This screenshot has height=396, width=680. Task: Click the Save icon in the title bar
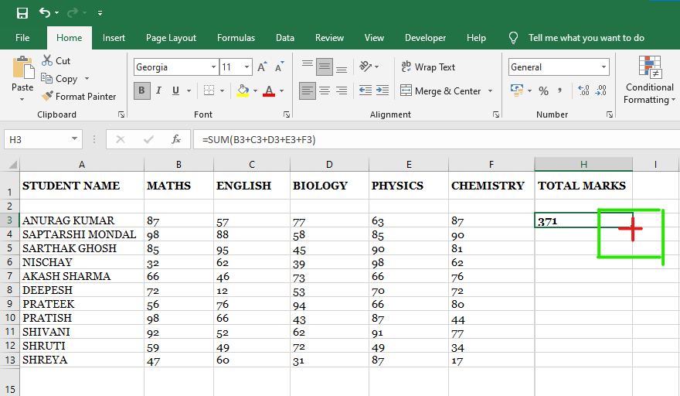[22, 13]
